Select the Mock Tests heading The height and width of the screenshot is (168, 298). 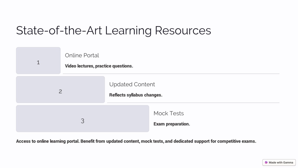[168, 113]
